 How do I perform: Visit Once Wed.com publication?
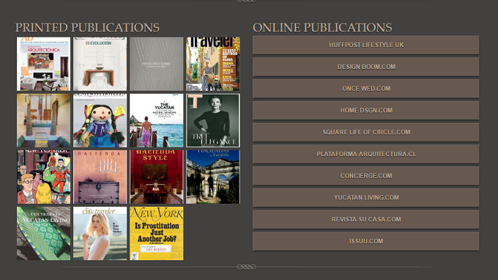point(366,89)
